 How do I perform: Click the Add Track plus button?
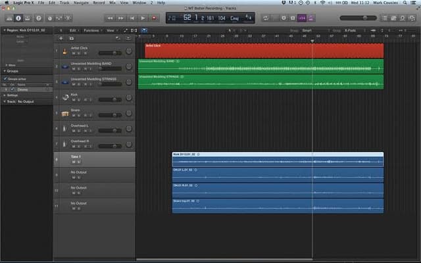pos(61,38)
